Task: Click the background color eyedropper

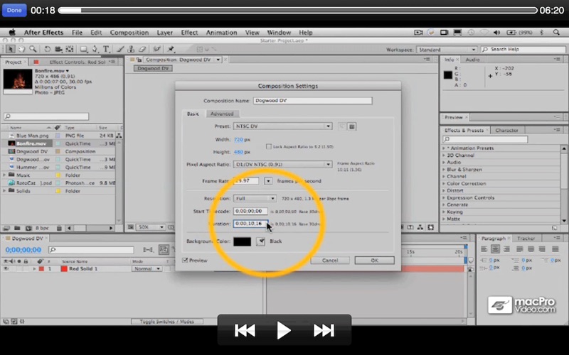Action: point(260,241)
